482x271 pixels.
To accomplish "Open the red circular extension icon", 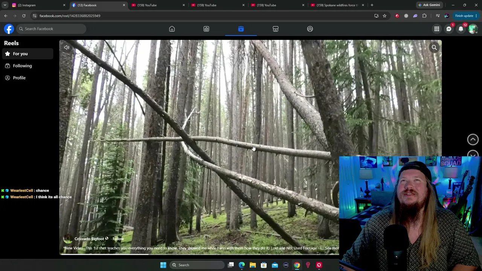I will coord(397,16).
